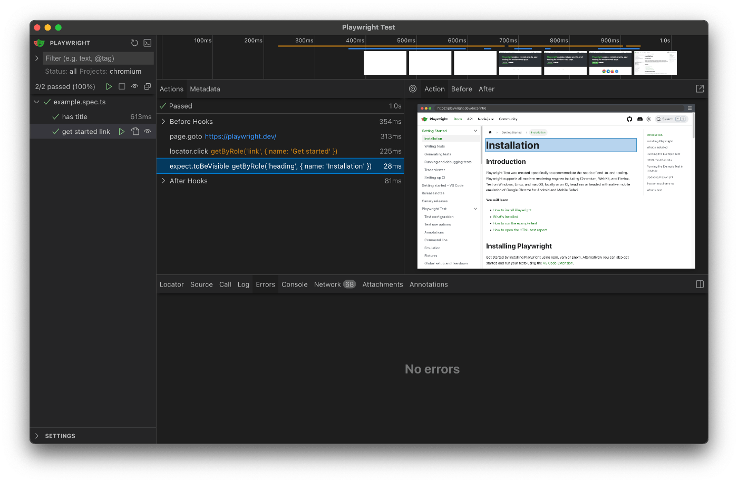
Task: Open the Call tab
Action: point(225,284)
